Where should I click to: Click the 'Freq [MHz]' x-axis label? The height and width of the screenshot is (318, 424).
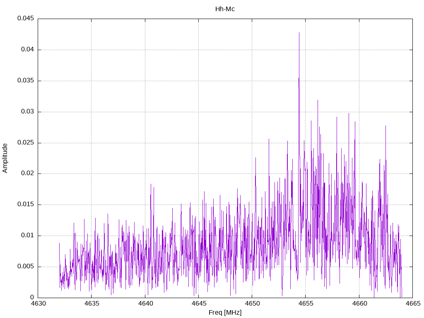point(225,313)
